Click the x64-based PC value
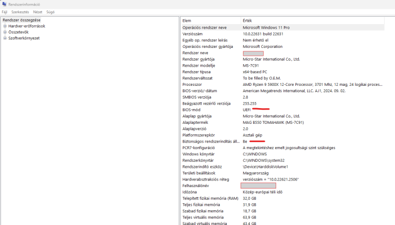The image size is (395, 225). point(255,72)
